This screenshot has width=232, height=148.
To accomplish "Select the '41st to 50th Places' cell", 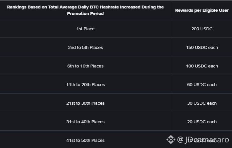I will [x=85, y=141].
